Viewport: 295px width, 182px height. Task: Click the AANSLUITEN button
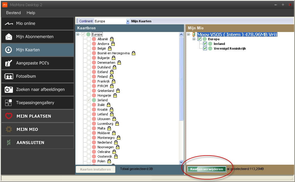pyautogui.click(x=38, y=142)
